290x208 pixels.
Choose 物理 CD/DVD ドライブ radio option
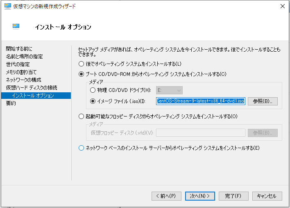click(93, 90)
